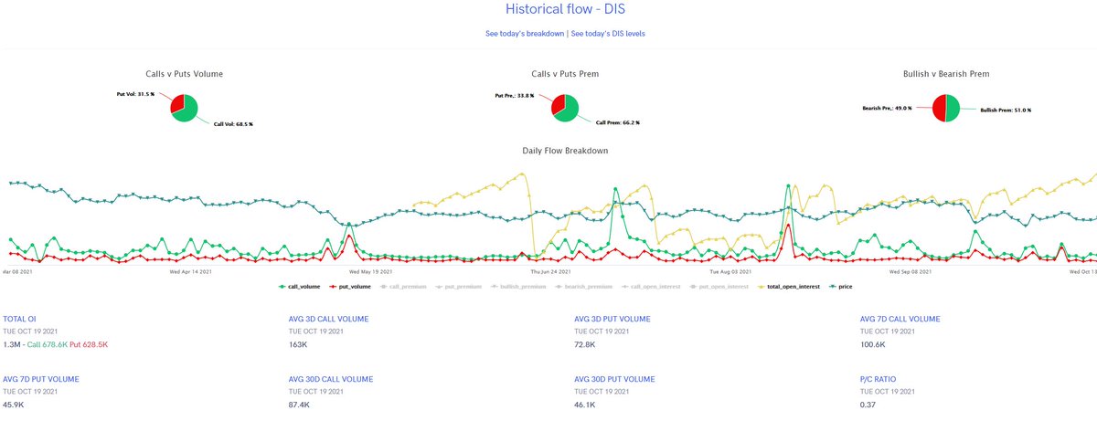Click the 'AVG 7D CALL VOLUME' stat label

pyautogui.click(x=900, y=319)
